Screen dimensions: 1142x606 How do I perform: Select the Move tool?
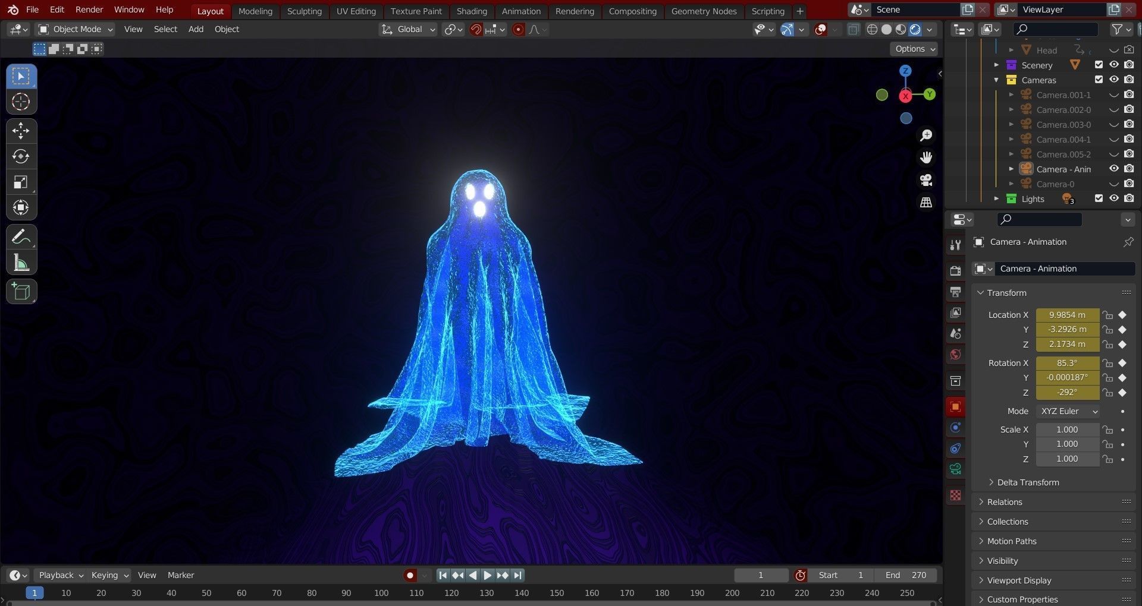pyautogui.click(x=21, y=131)
